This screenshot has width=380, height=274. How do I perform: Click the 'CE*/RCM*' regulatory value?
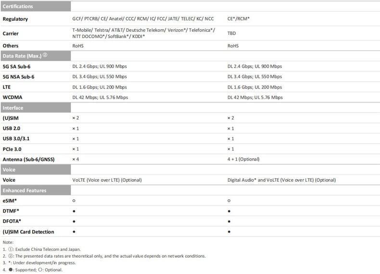point(239,19)
